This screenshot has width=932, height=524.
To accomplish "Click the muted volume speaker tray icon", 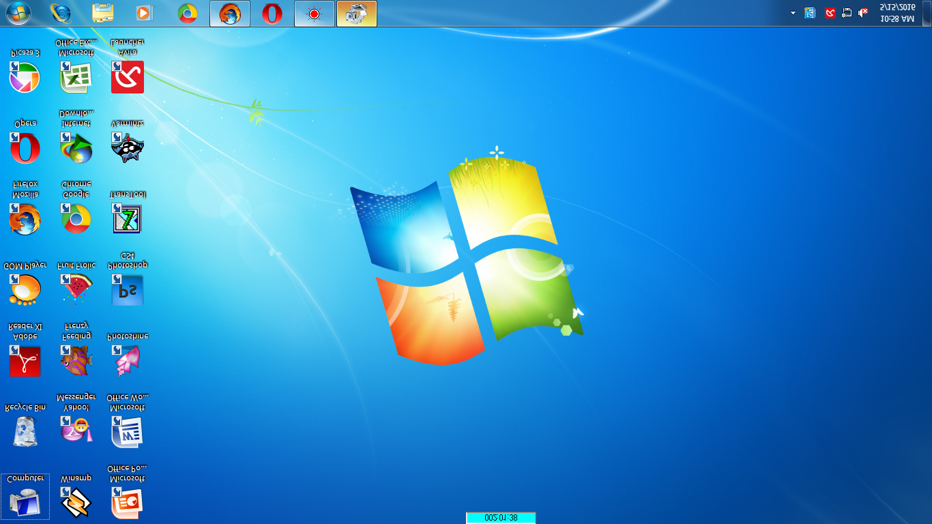I will point(863,13).
